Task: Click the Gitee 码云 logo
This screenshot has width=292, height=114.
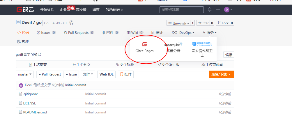Action: [25, 10]
